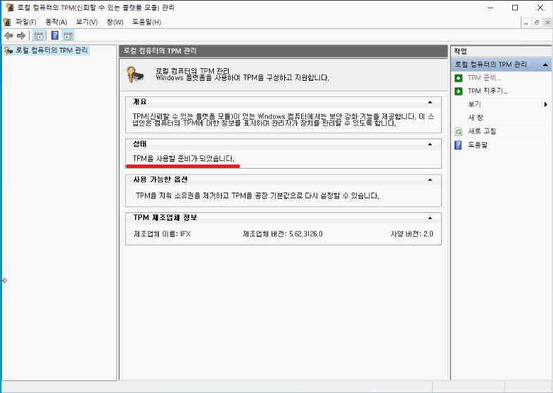Viewport: 553px width, 393px height.
Task: Click the green arrow beside TPM 준비
Action: 459,78
